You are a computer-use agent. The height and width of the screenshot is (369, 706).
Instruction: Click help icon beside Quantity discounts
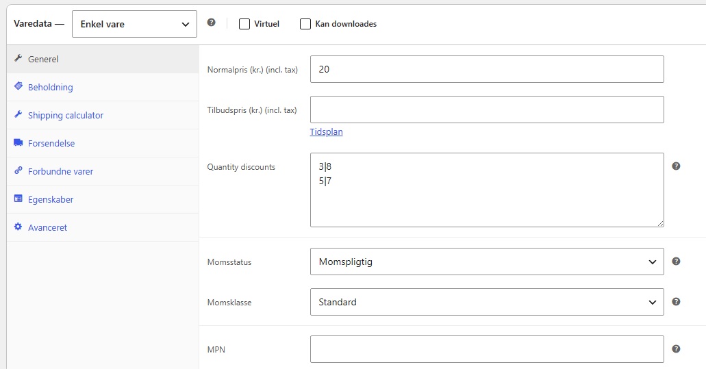(x=676, y=166)
